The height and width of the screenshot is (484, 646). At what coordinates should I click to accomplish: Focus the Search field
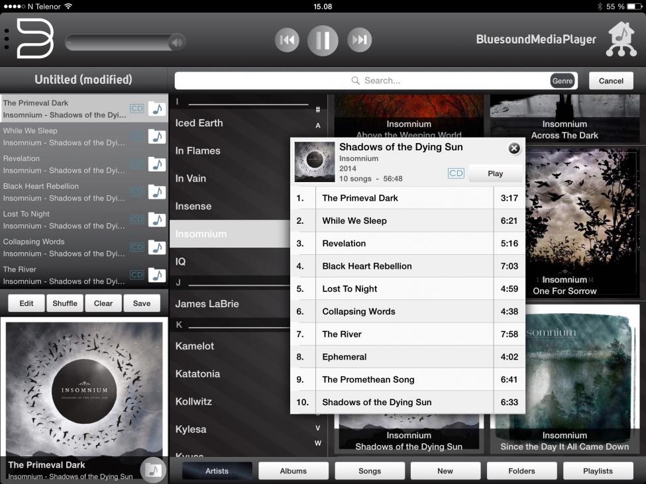pos(376,81)
